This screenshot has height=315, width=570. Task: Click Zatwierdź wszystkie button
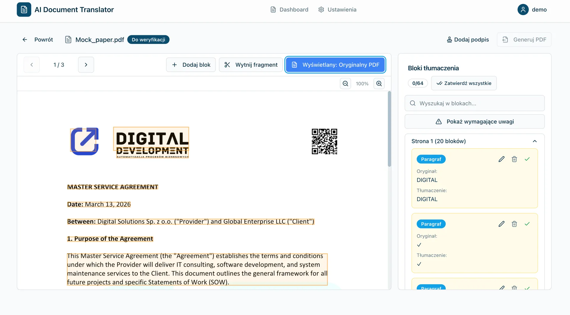(x=464, y=83)
